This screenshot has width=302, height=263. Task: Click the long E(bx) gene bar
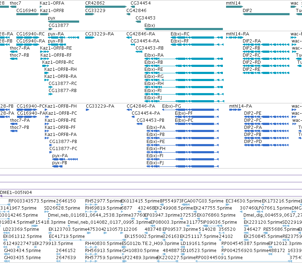[183, 29]
